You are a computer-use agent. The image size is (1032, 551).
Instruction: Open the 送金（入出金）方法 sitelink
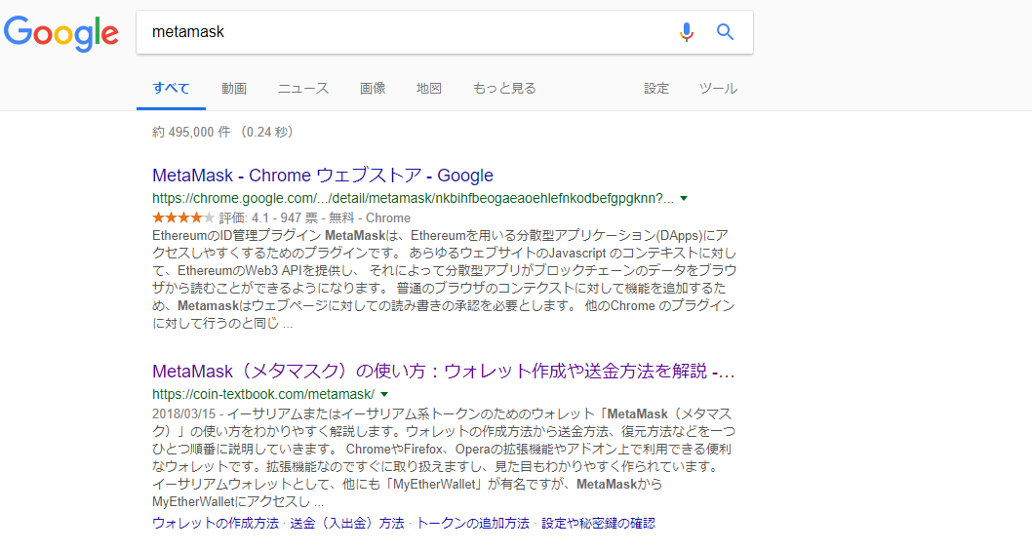(347, 524)
